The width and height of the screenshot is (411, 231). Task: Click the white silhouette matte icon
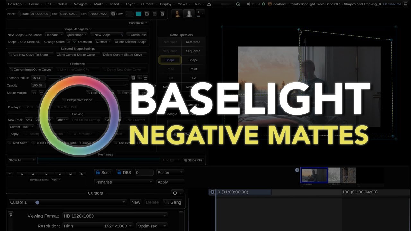click(188, 14)
